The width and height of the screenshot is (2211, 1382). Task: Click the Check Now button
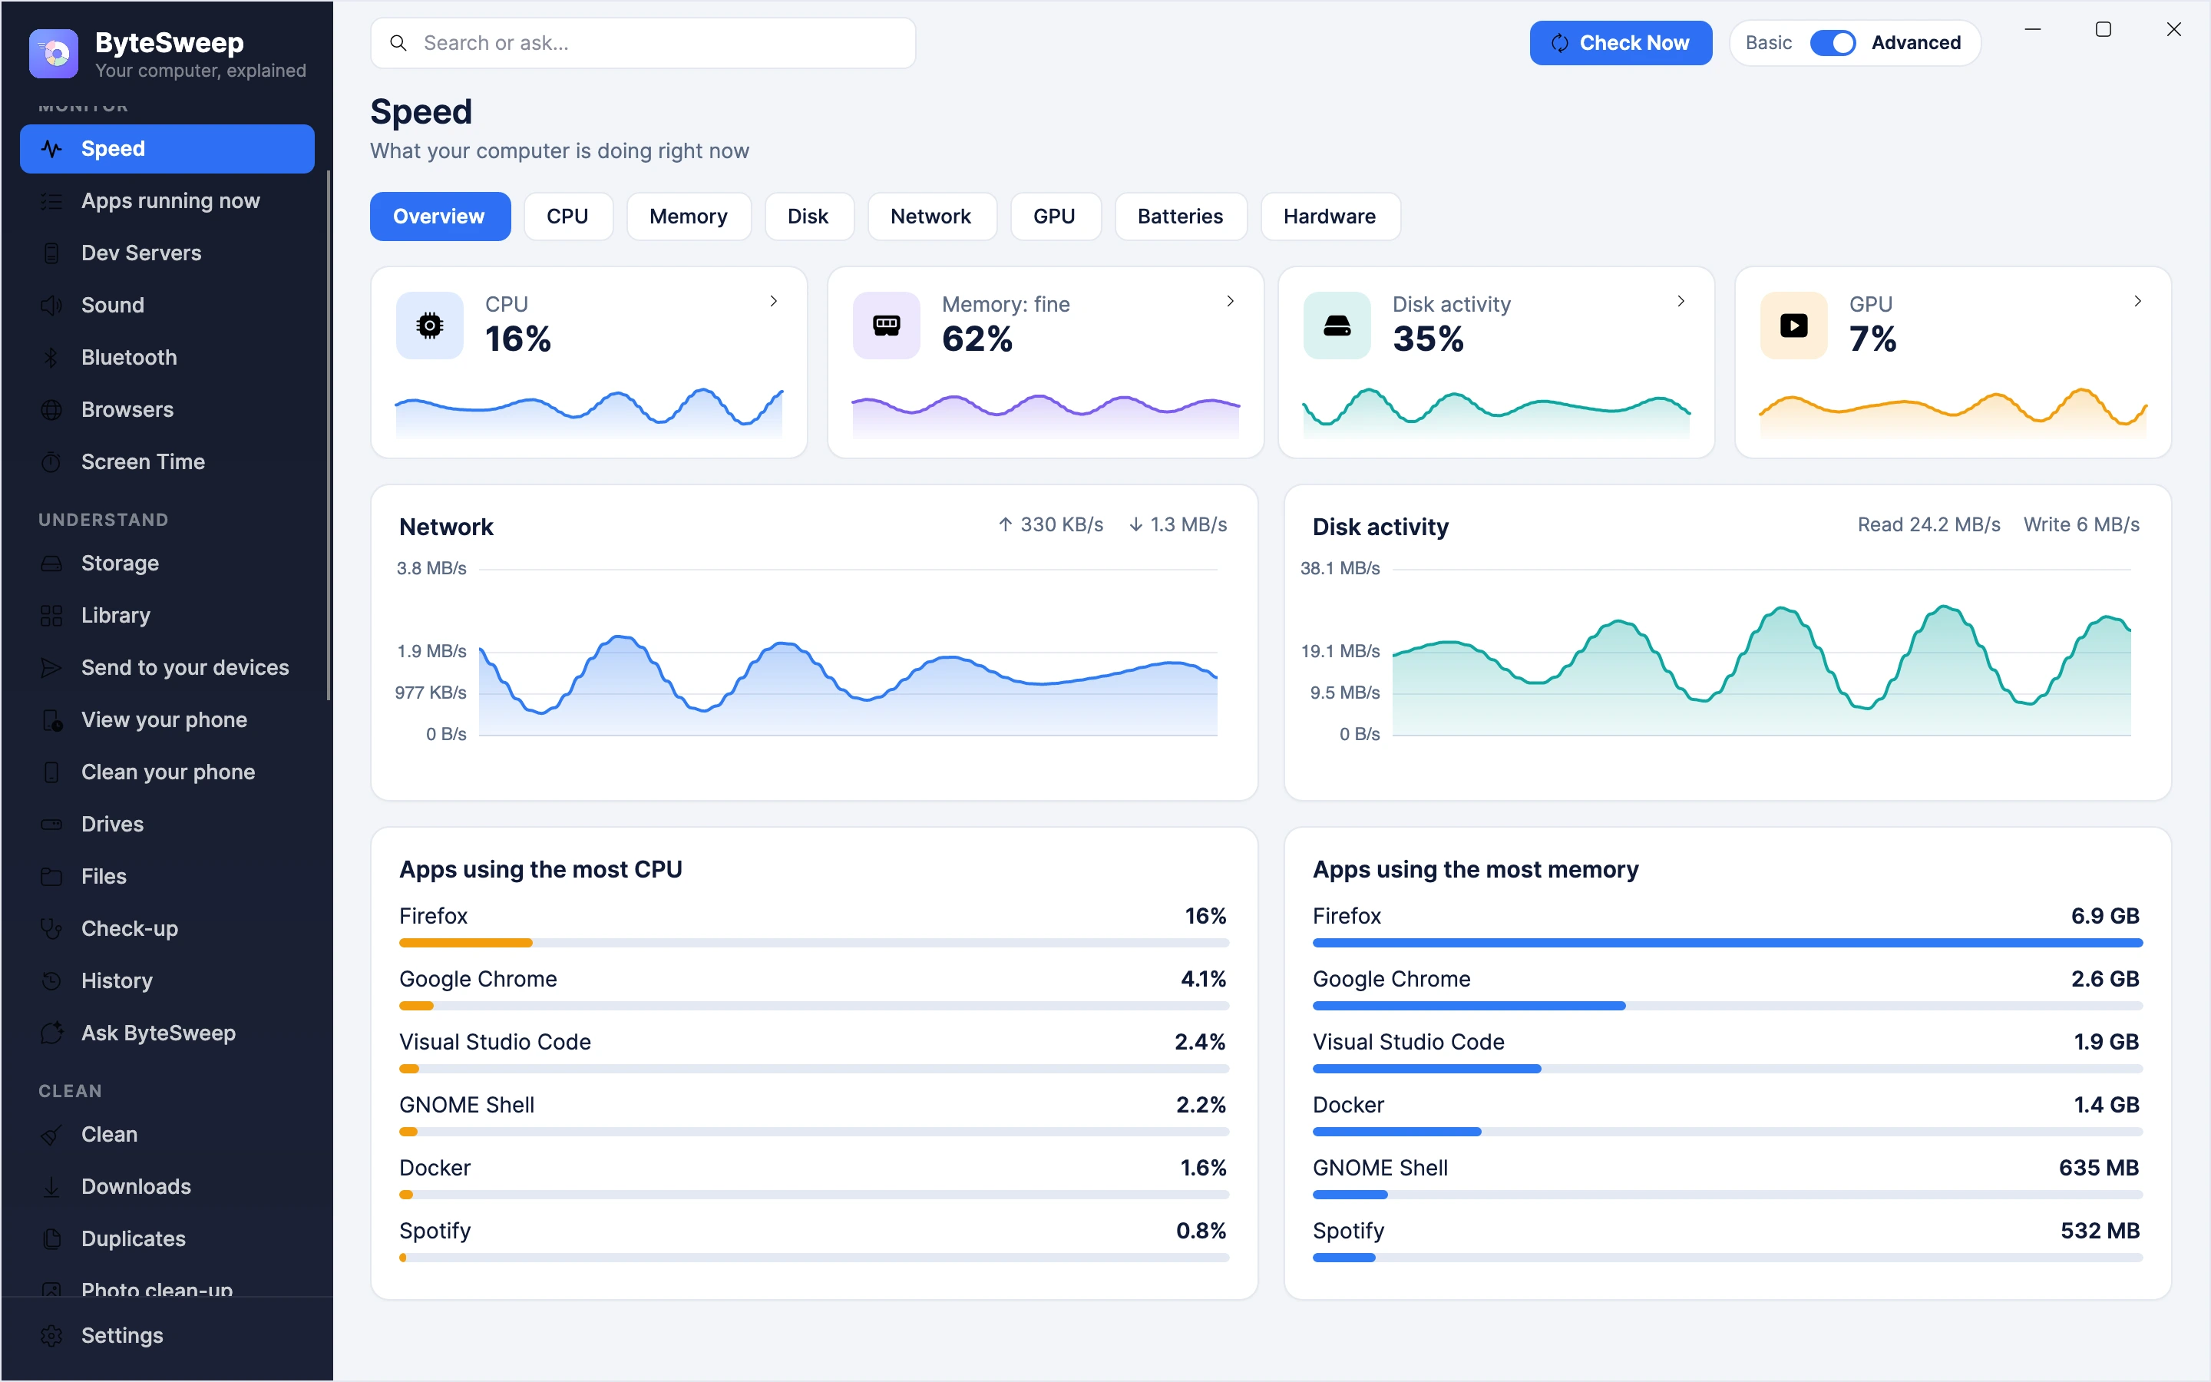pyautogui.click(x=1621, y=43)
